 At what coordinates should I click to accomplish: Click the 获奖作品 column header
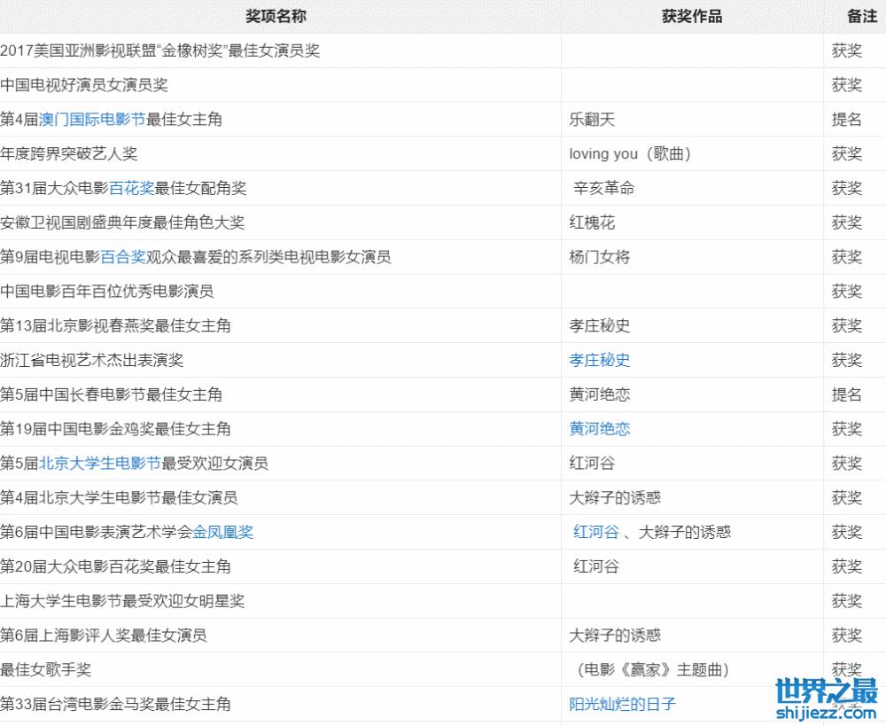tap(691, 16)
